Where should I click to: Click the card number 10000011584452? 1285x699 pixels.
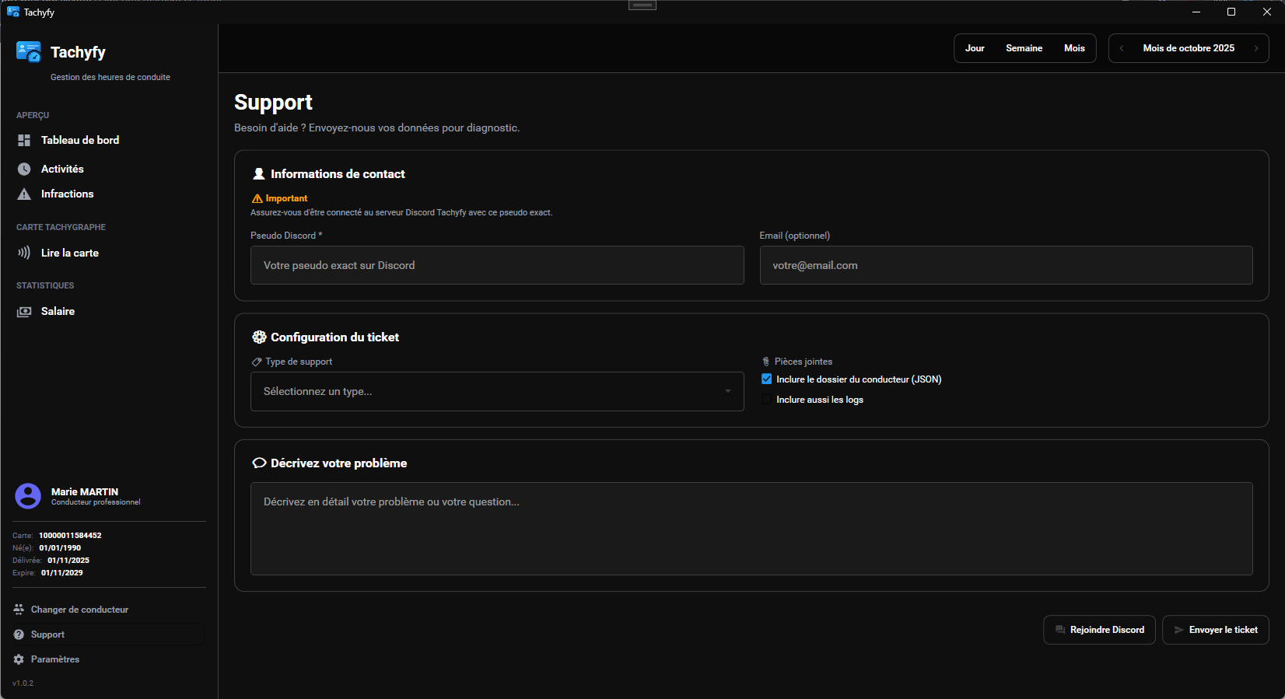click(70, 536)
